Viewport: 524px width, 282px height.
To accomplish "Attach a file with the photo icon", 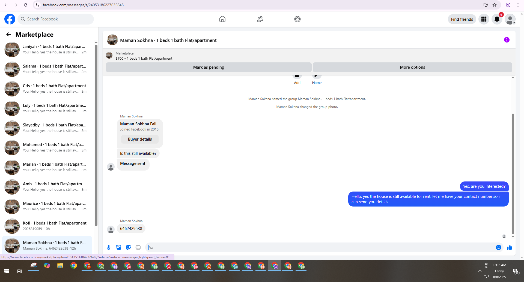I will (x=118, y=247).
